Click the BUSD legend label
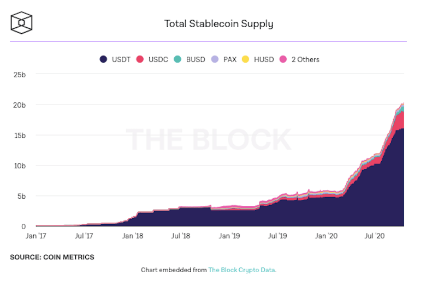Screen dimensions: 426x282 (x=196, y=59)
